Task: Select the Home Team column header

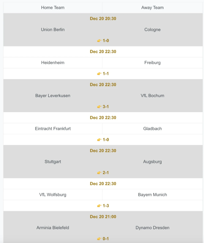Action: (53, 8)
